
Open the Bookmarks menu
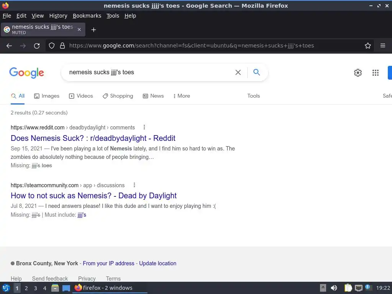point(87,16)
